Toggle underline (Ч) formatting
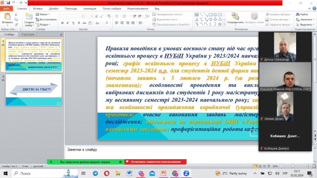Image resolution: width=317 pixels, height=178 pixels. coord(73,23)
